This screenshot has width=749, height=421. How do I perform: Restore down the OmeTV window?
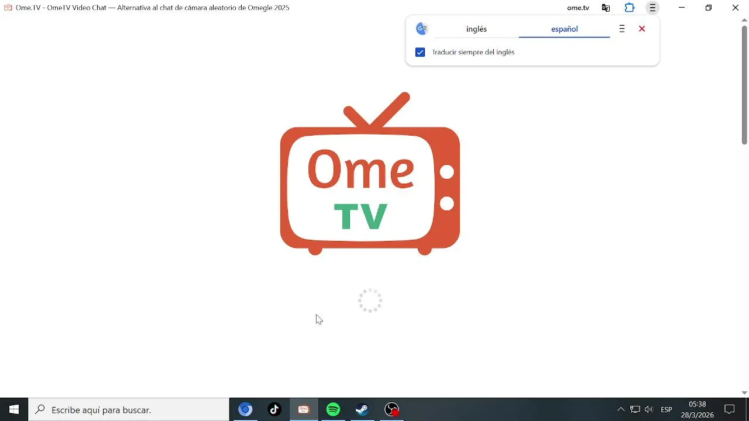tap(709, 8)
